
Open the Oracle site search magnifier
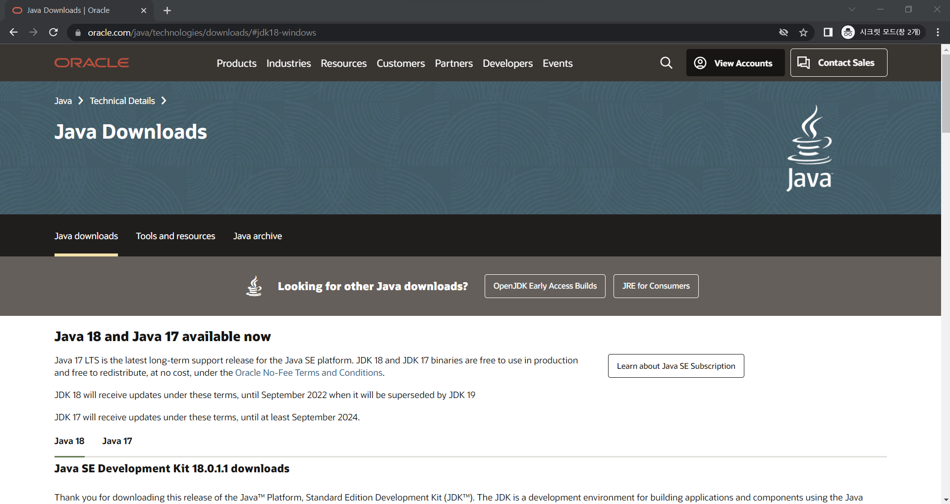tap(666, 63)
